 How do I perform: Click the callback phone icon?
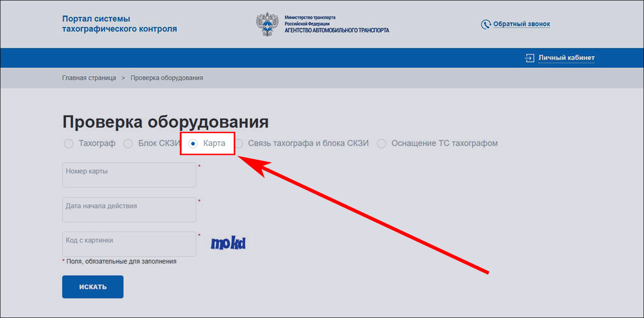pos(486,24)
